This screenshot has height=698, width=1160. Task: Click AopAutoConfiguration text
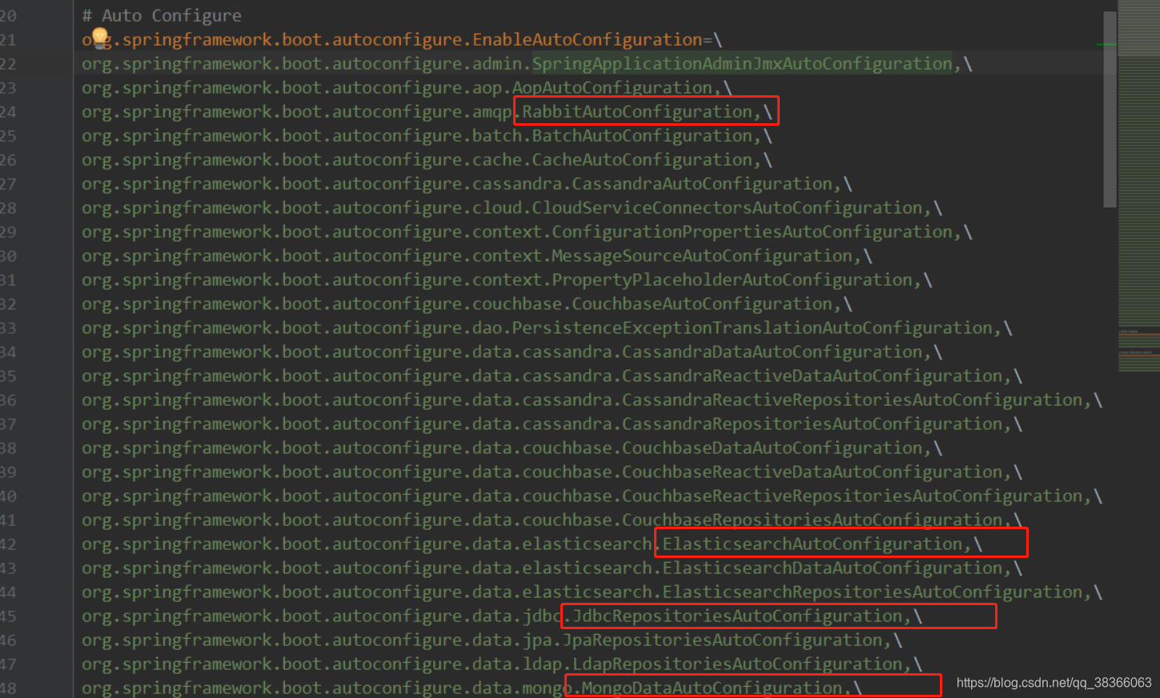click(x=612, y=87)
